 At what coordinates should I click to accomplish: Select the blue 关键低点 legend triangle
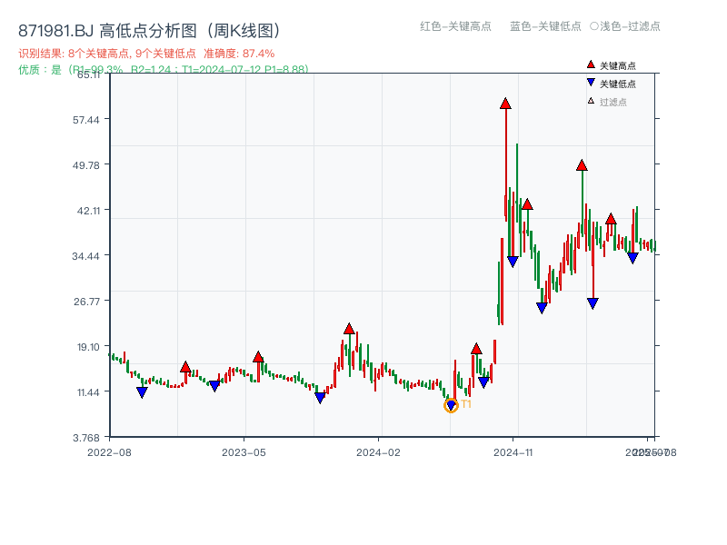point(589,81)
